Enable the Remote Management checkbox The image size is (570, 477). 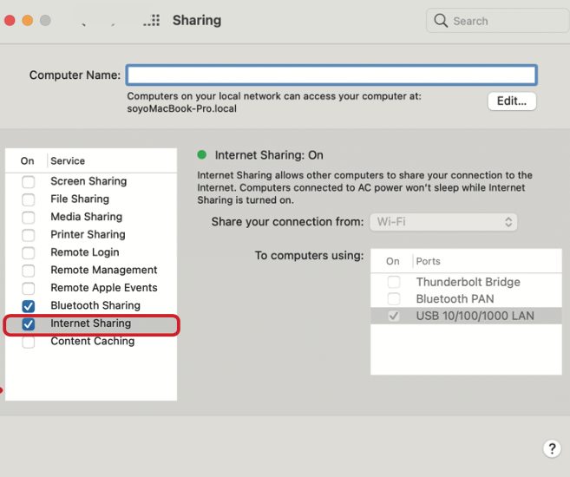point(29,271)
